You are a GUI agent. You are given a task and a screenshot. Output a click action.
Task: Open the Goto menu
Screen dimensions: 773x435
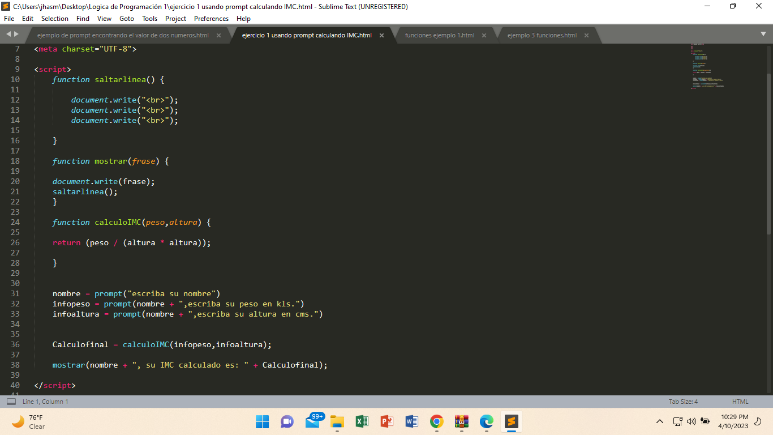(127, 19)
